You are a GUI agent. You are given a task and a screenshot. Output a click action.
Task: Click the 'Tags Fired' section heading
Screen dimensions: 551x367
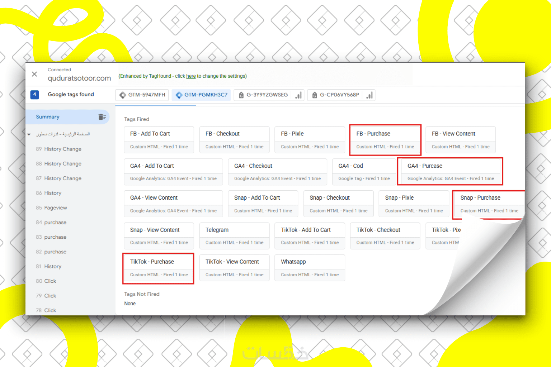137,119
